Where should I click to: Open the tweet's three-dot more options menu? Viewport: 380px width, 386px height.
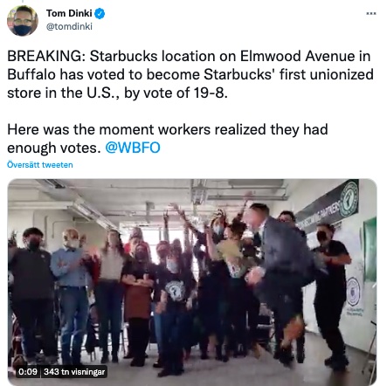(x=370, y=13)
